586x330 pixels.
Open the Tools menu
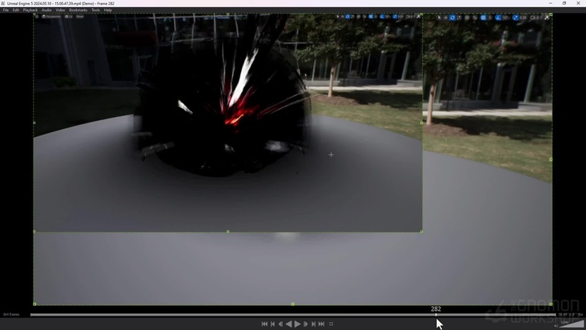coord(95,10)
